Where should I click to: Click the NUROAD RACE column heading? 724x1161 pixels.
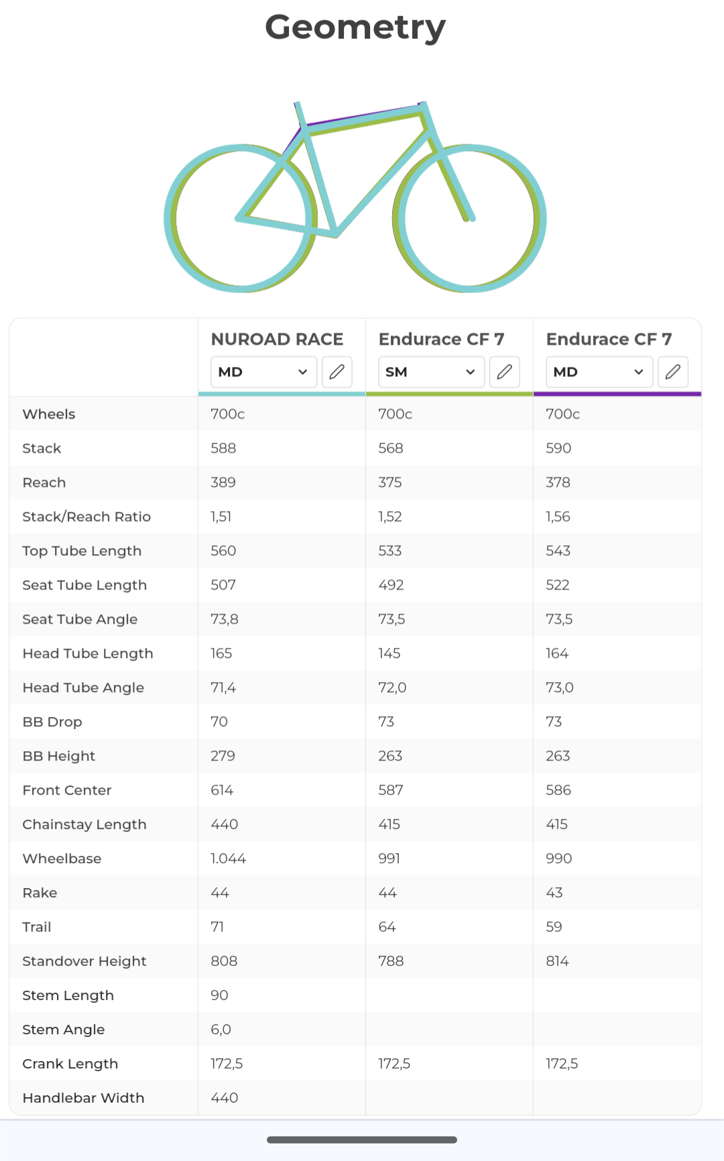277,339
